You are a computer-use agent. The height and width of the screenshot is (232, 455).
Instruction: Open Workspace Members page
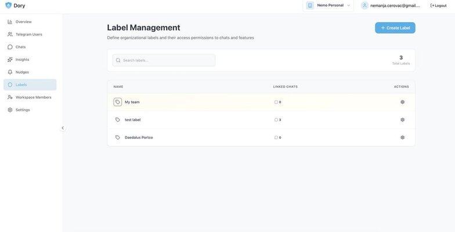pos(33,97)
